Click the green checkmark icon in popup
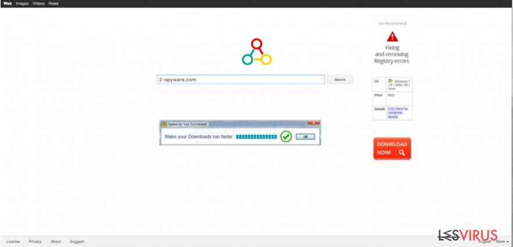513x247 pixels. click(286, 137)
